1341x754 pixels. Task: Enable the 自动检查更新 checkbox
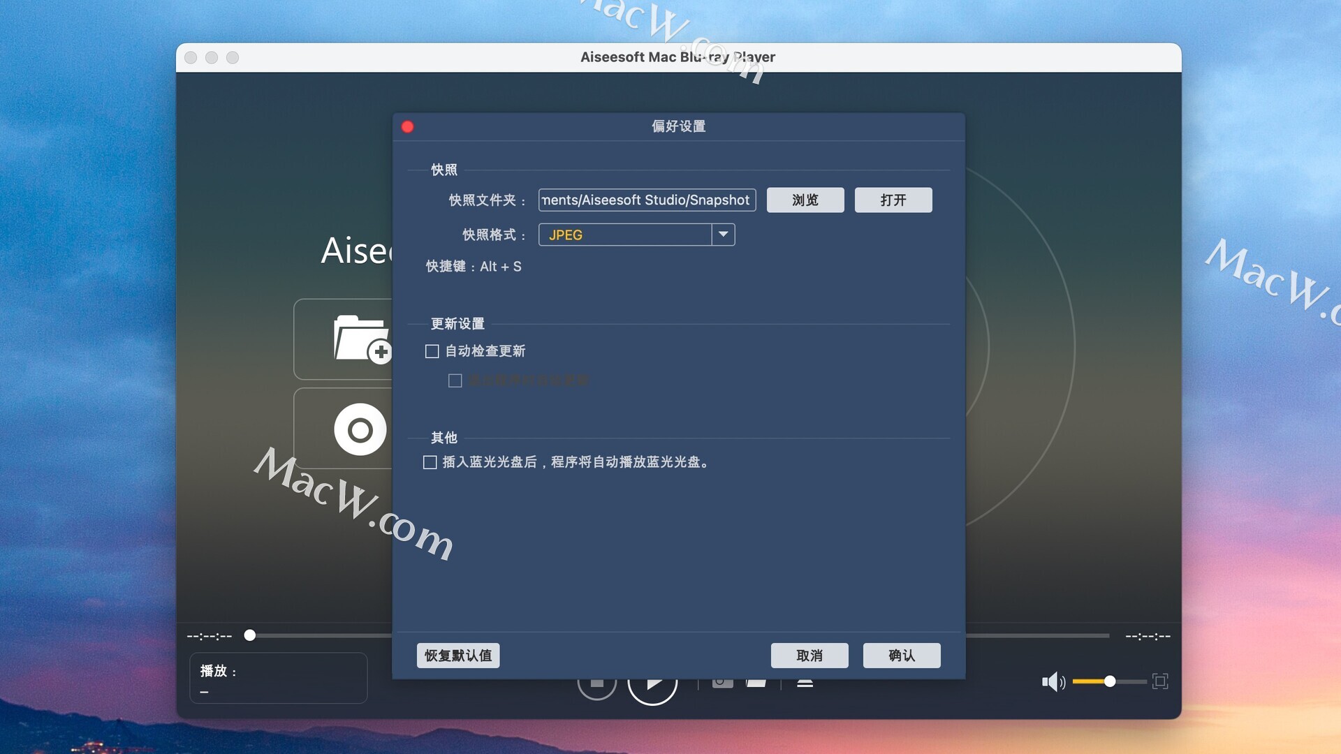tap(432, 351)
